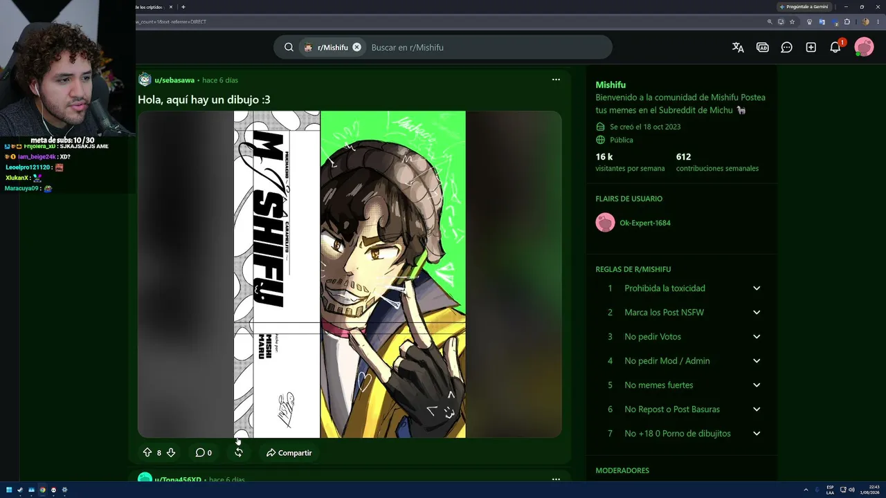The image size is (886, 498).
Task: Downvote the sebasawa drawing post
Action: (171, 452)
